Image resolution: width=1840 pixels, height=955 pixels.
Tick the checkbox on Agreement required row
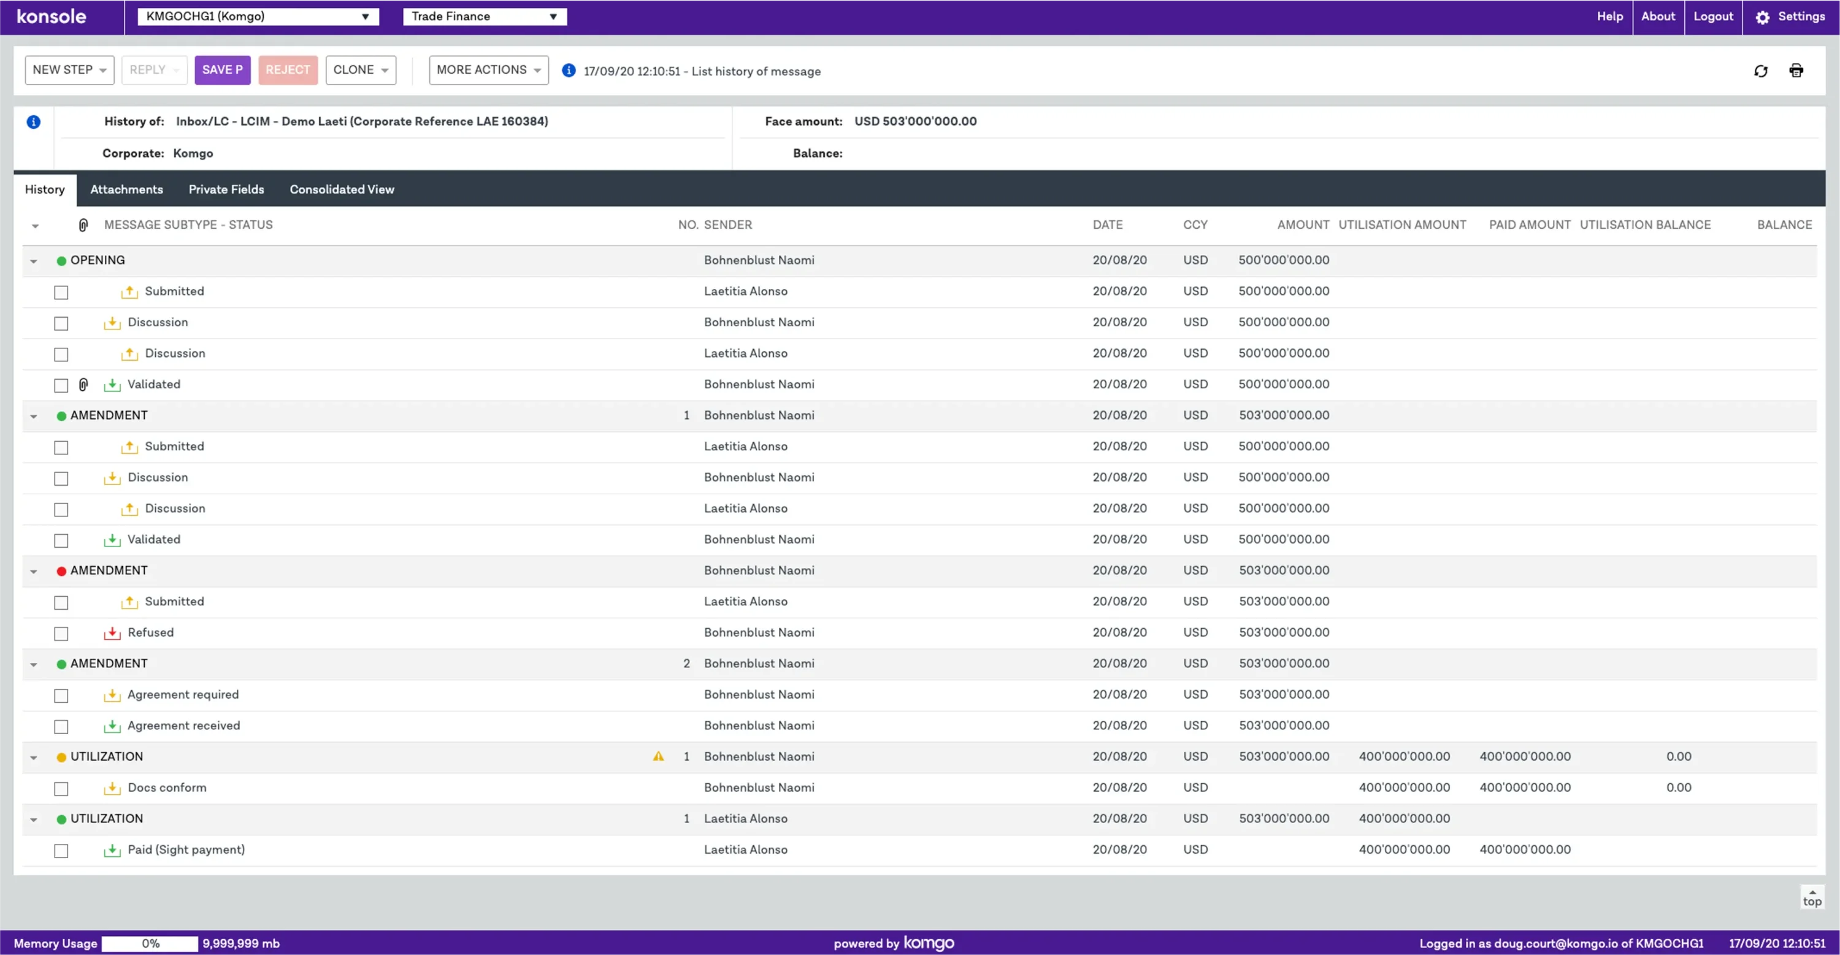click(61, 696)
